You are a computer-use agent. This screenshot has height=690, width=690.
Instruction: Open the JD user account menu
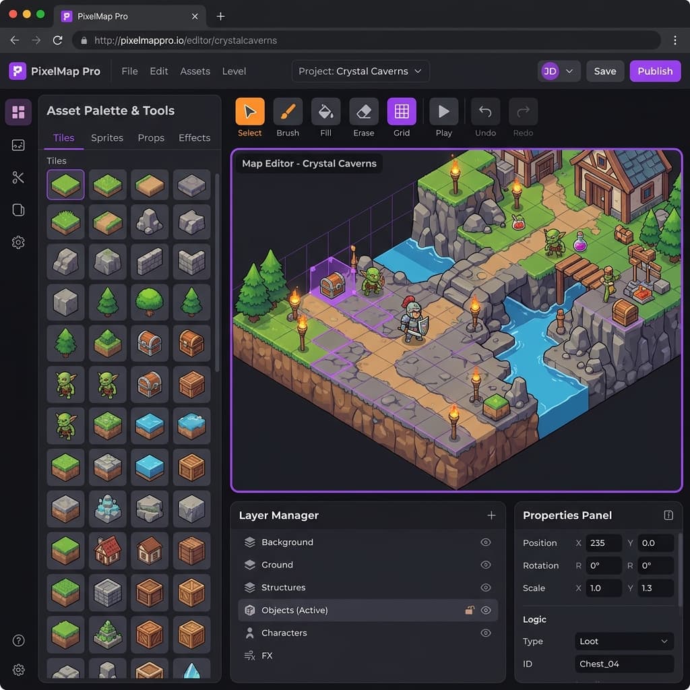(x=559, y=71)
